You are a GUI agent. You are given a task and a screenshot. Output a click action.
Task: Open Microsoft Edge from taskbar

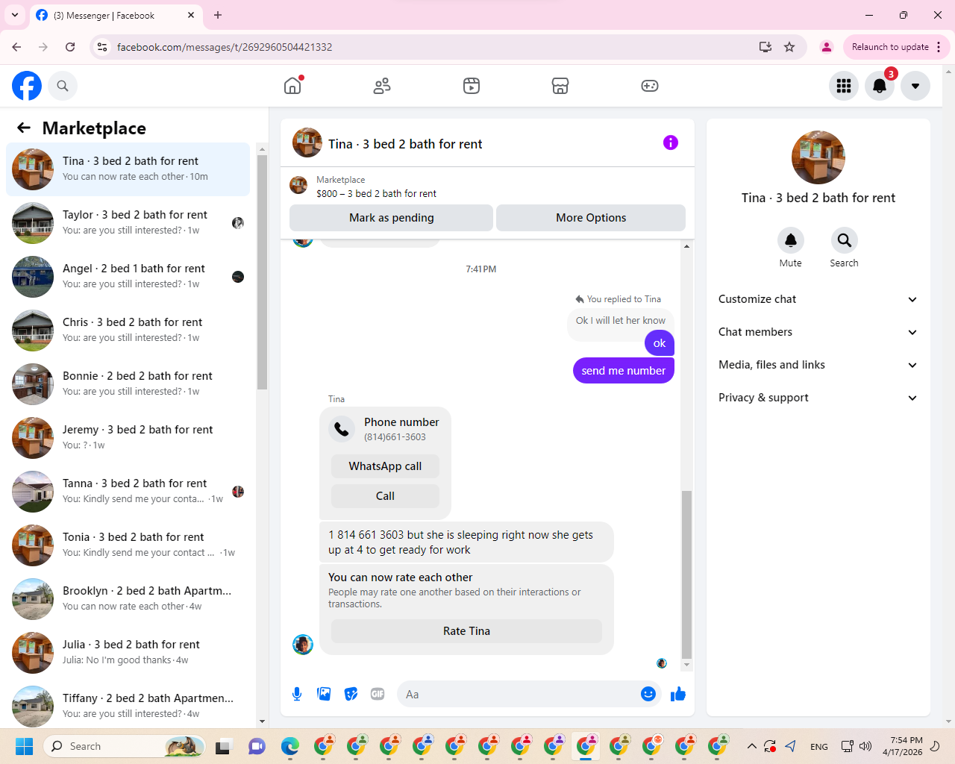pyautogui.click(x=289, y=746)
